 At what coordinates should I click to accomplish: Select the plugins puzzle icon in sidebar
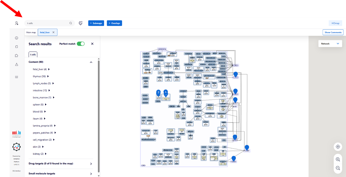[x=16, y=55]
